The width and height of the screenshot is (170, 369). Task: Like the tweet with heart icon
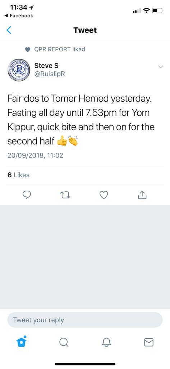click(104, 195)
